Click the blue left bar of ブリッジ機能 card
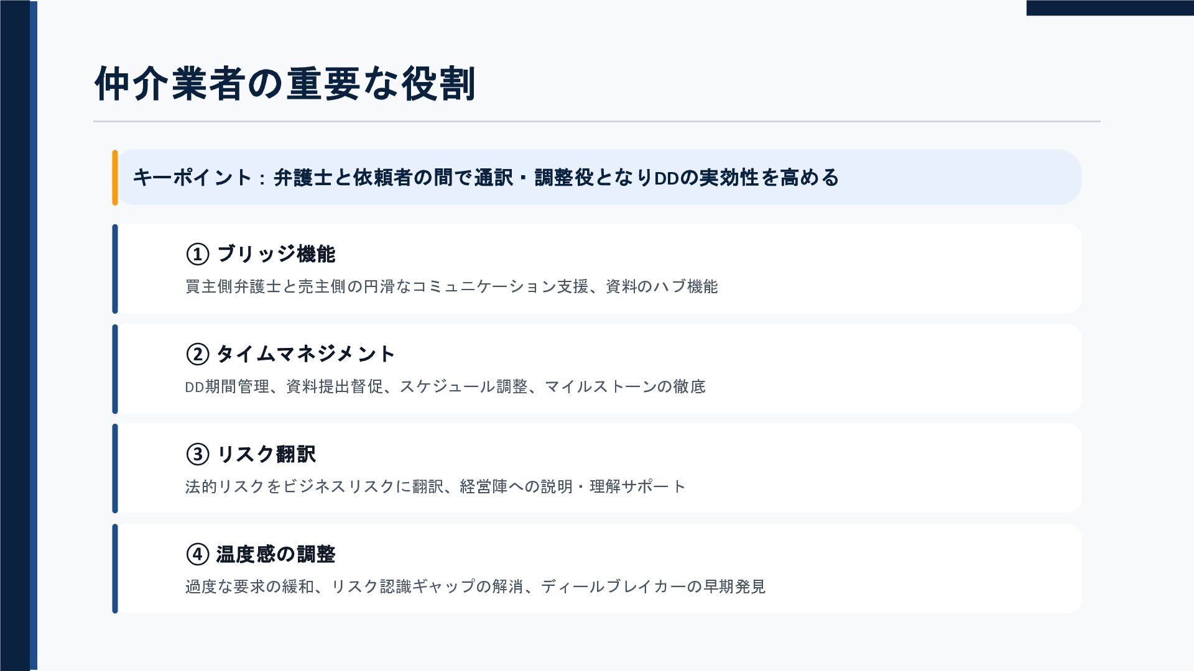The image size is (1194, 671). [115, 269]
